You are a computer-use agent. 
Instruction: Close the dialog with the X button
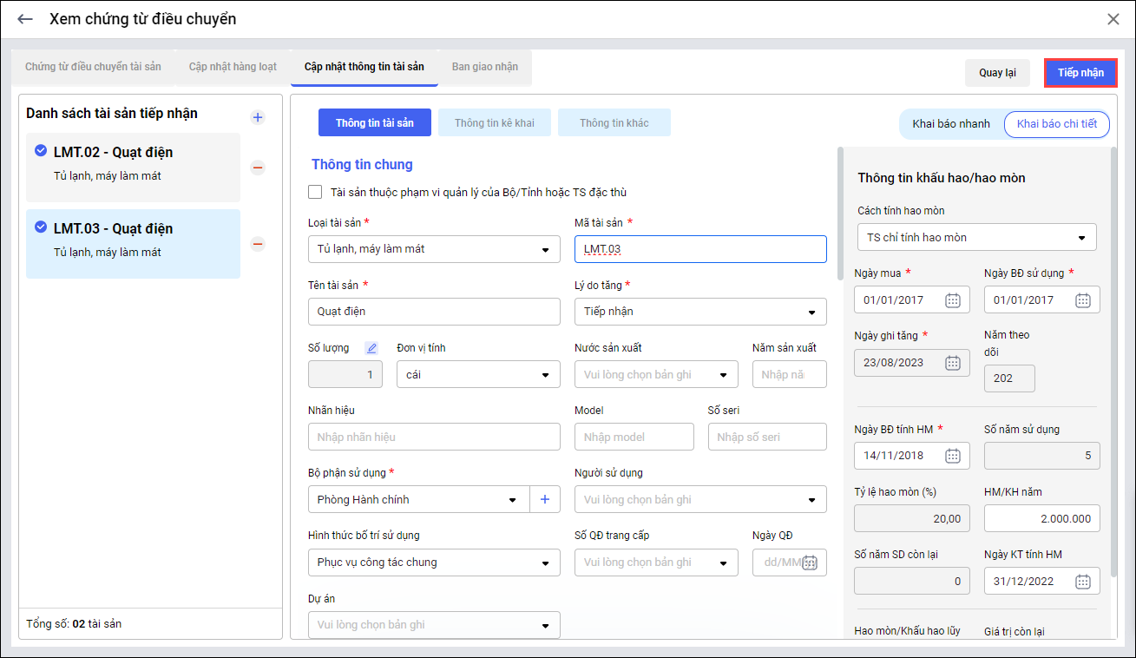(x=1113, y=19)
